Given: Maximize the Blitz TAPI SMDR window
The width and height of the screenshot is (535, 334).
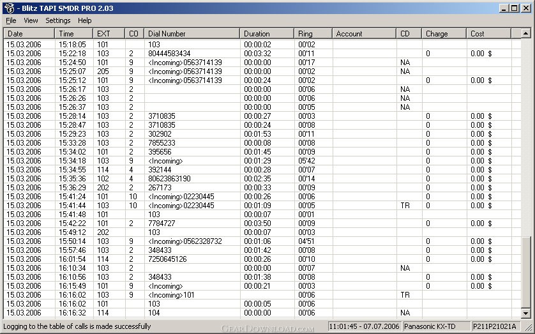Looking at the screenshot, I should [x=514, y=8].
